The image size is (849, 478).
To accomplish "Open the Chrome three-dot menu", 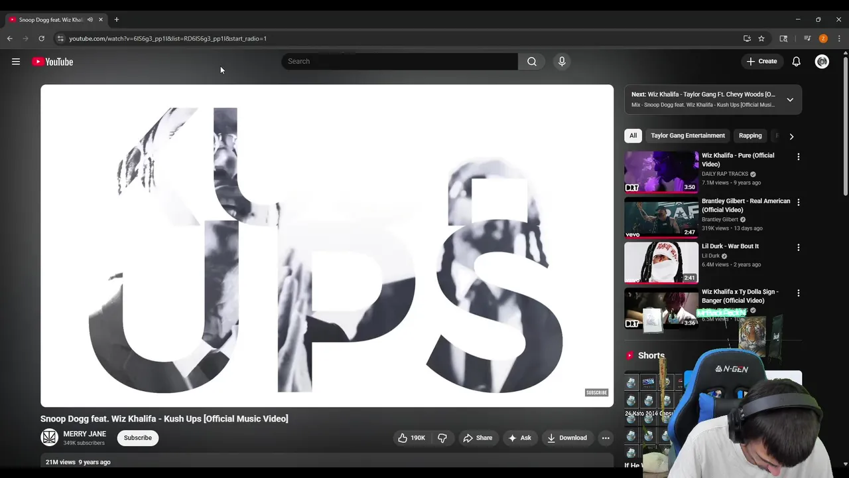I will pyautogui.click(x=839, y=39).
